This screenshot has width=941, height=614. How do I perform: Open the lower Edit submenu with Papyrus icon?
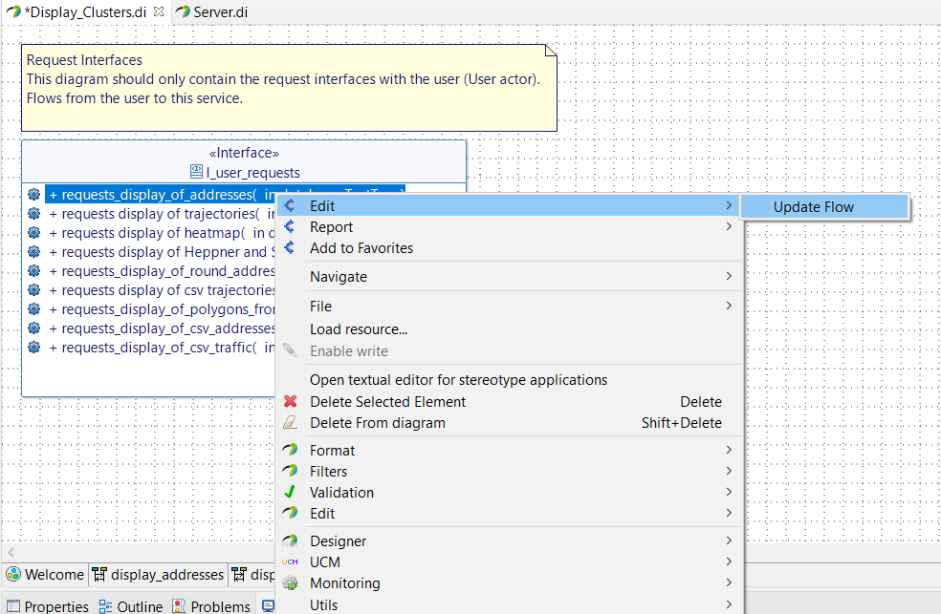click(510, 514)
